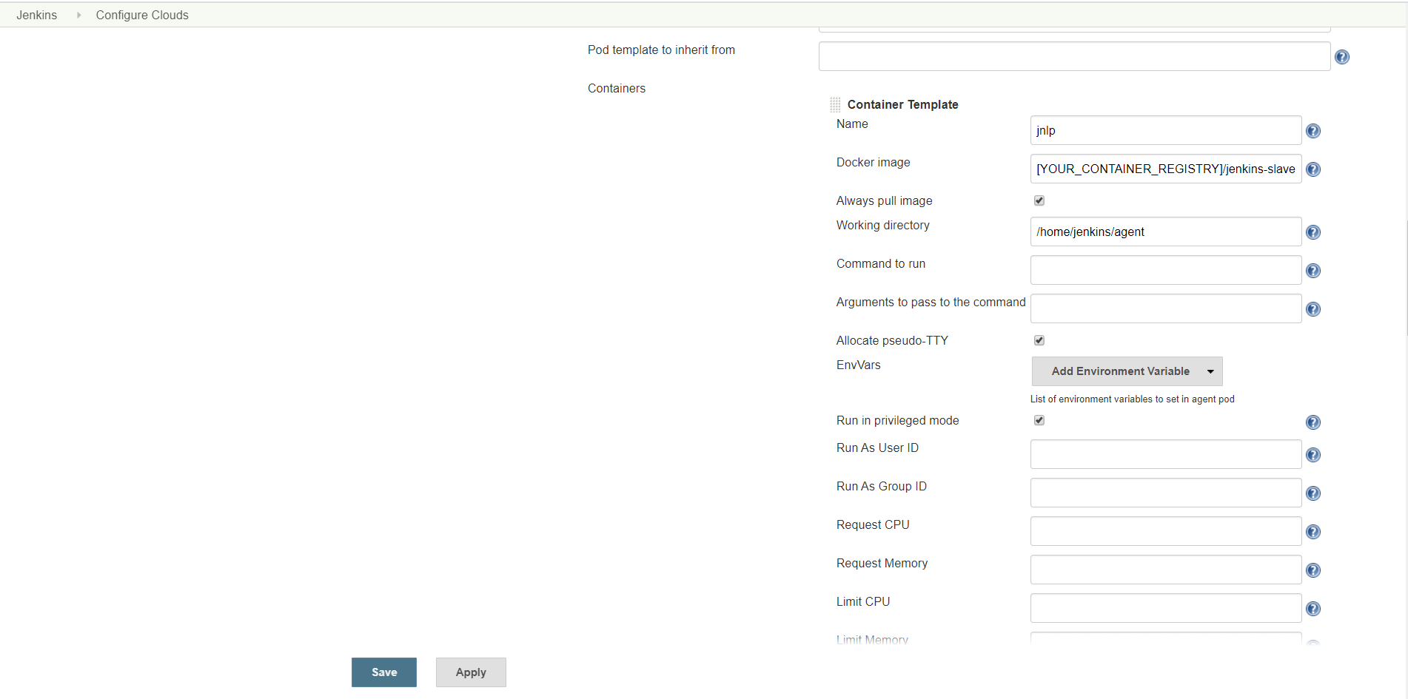The height and width of the screenshot is (699, 1408).
Task: Open help icon for Command to run
Action: (x=1313, y=271)
